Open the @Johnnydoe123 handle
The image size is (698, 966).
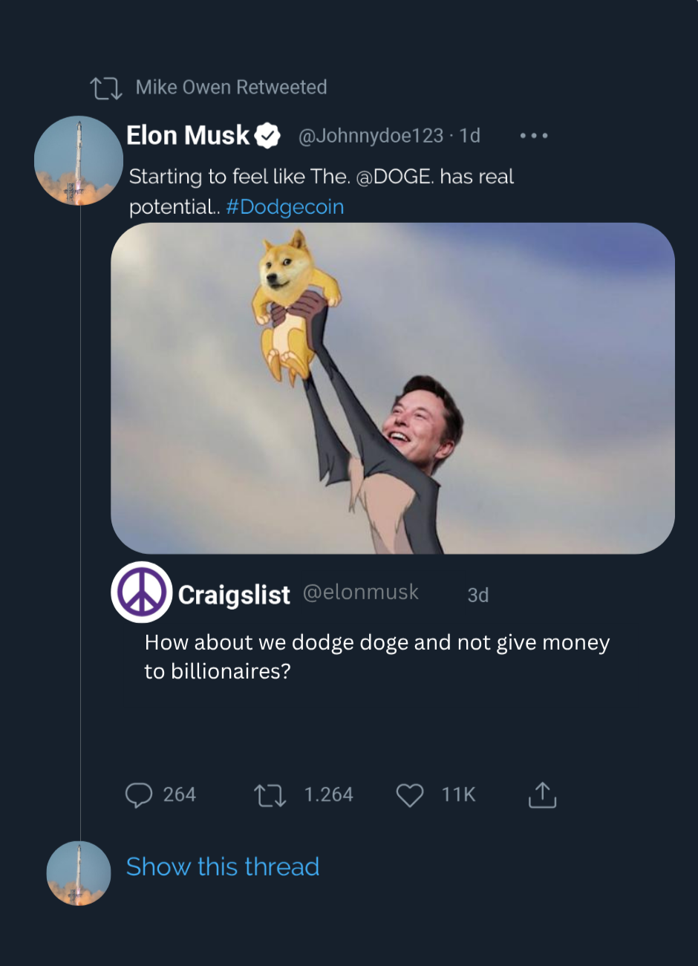(371, 136)
